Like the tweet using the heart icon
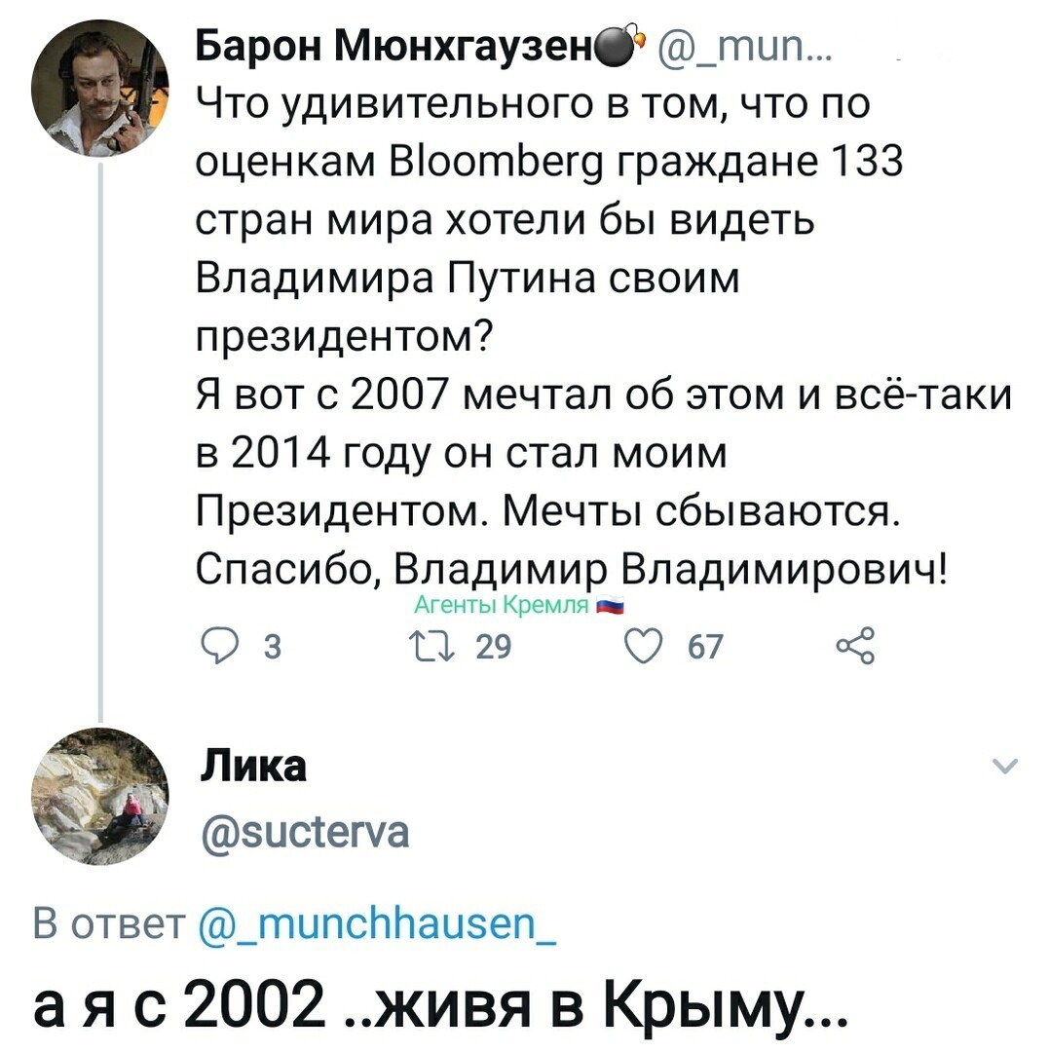 [x=643, y=647]
